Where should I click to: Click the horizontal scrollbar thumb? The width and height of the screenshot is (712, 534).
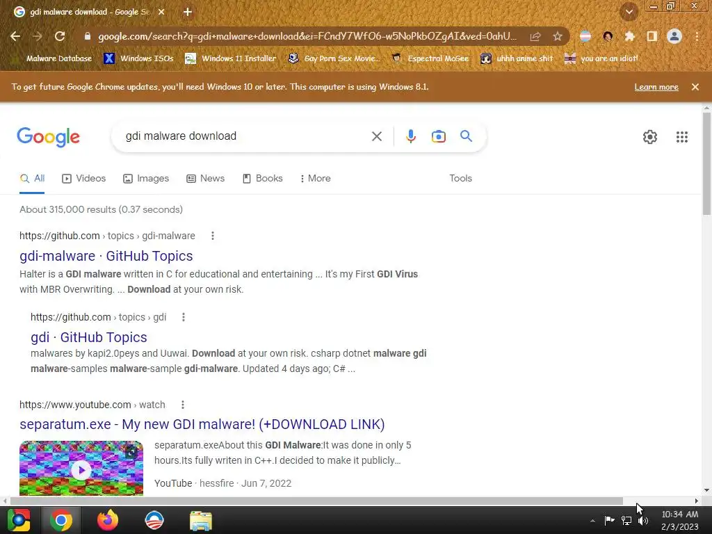pyautogui.click(x=316, y=501)
